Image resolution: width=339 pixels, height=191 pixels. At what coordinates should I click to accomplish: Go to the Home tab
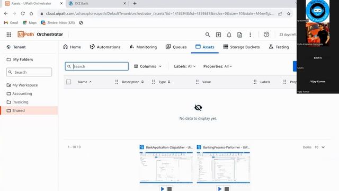[x=72, y=47]
